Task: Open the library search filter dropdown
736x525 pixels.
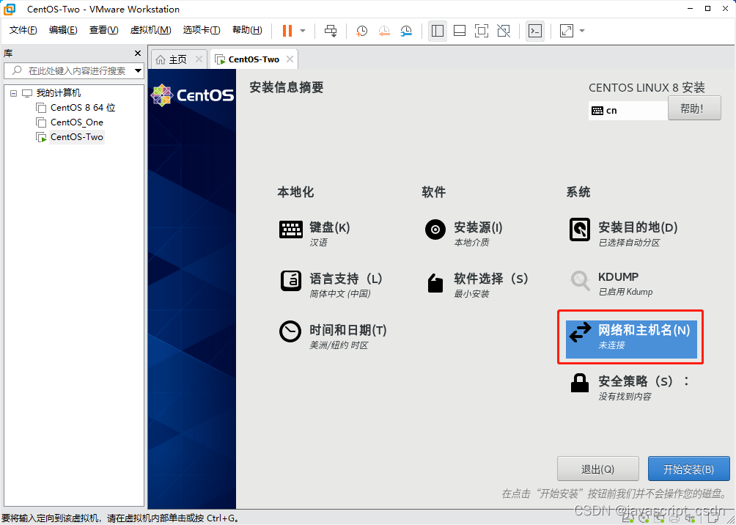Action: click(138, 71)
